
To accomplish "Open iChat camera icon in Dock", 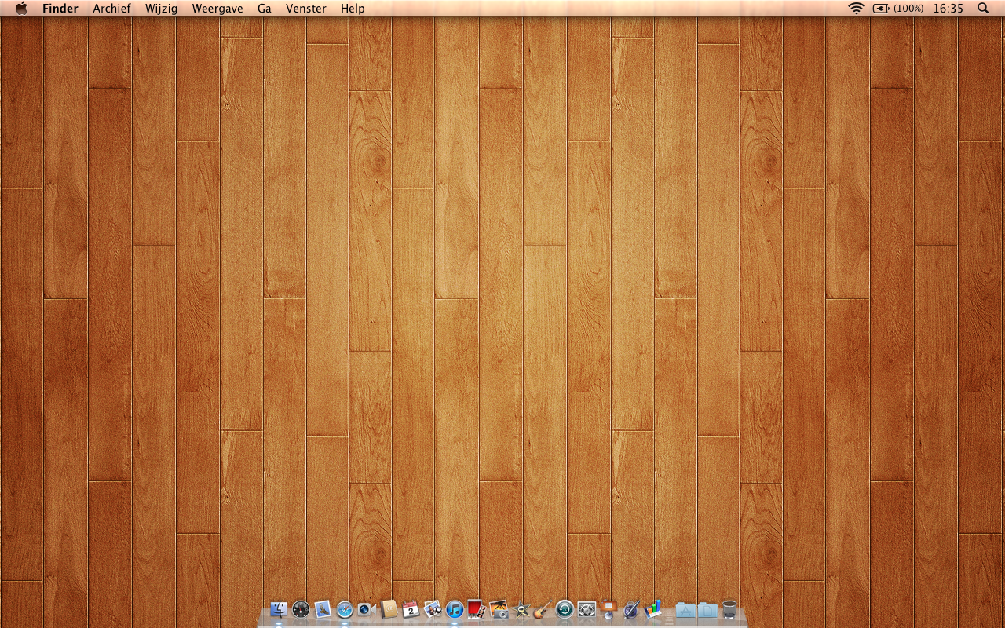I will click(367, 609).
